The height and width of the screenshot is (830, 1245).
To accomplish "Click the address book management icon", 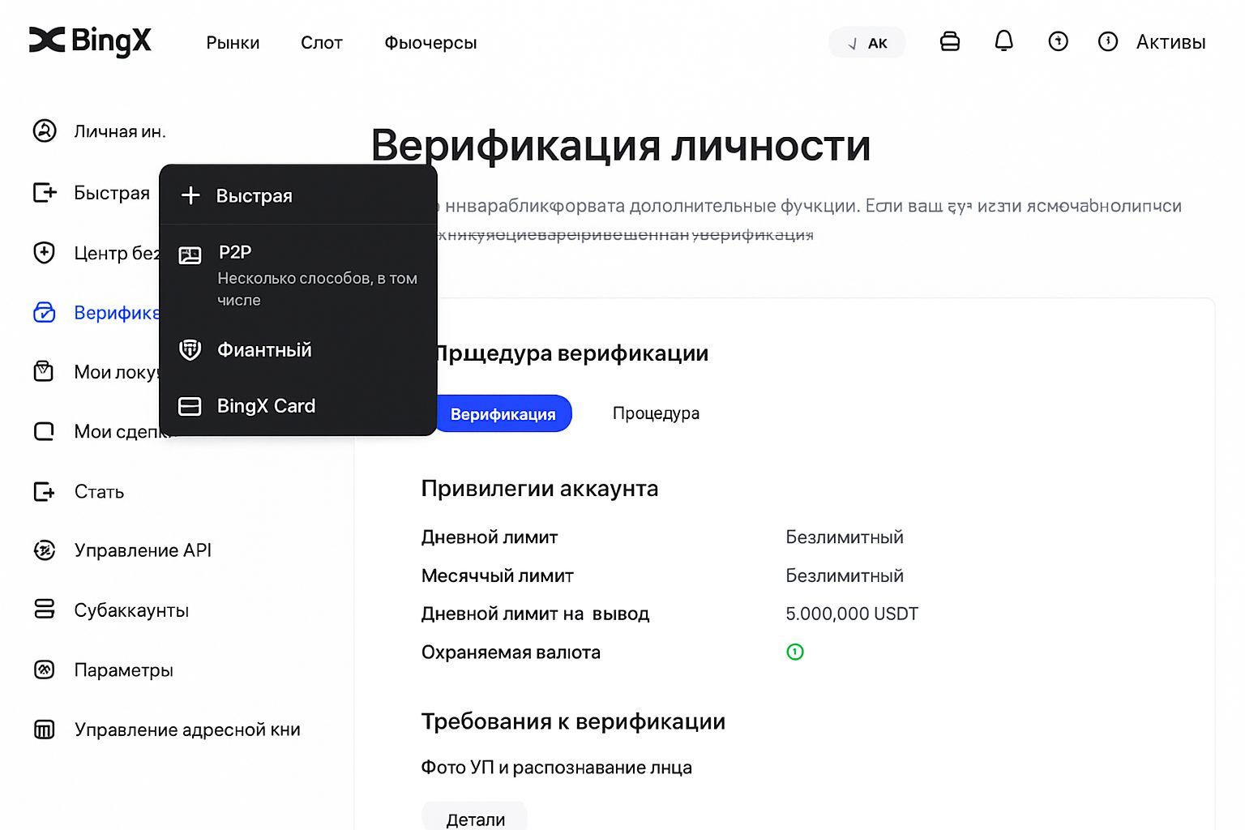I will click(45, 729).
